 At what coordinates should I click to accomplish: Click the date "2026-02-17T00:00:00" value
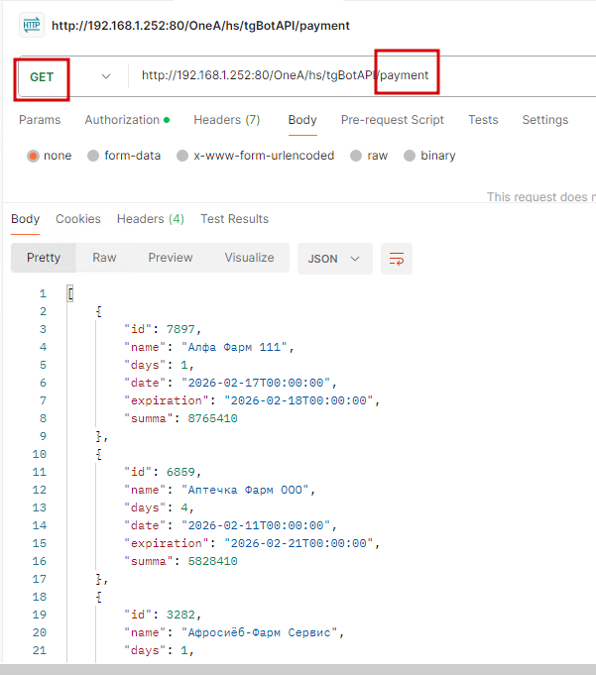256,383
